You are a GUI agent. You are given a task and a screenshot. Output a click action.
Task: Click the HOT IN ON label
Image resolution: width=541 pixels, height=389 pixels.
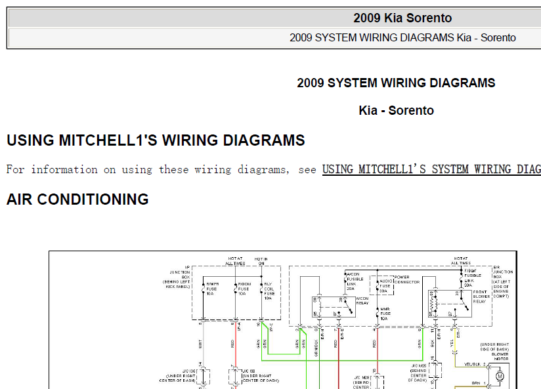(x=261, y=261)
